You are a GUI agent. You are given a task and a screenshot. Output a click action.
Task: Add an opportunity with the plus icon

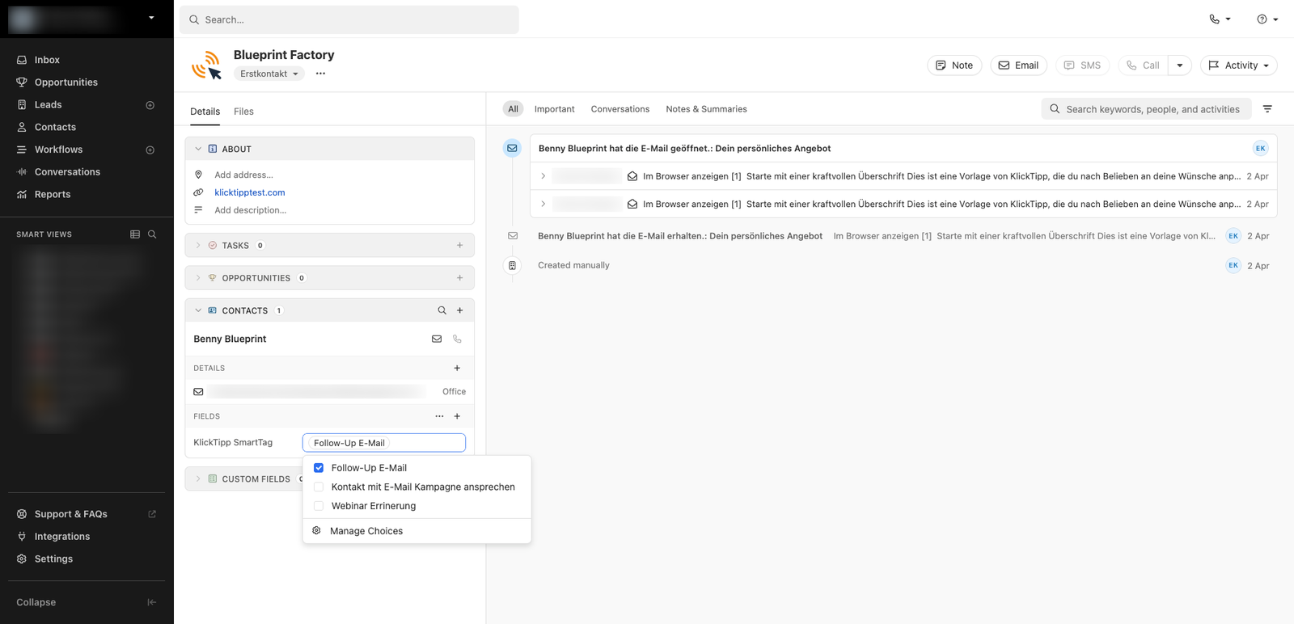click(459, 278)
